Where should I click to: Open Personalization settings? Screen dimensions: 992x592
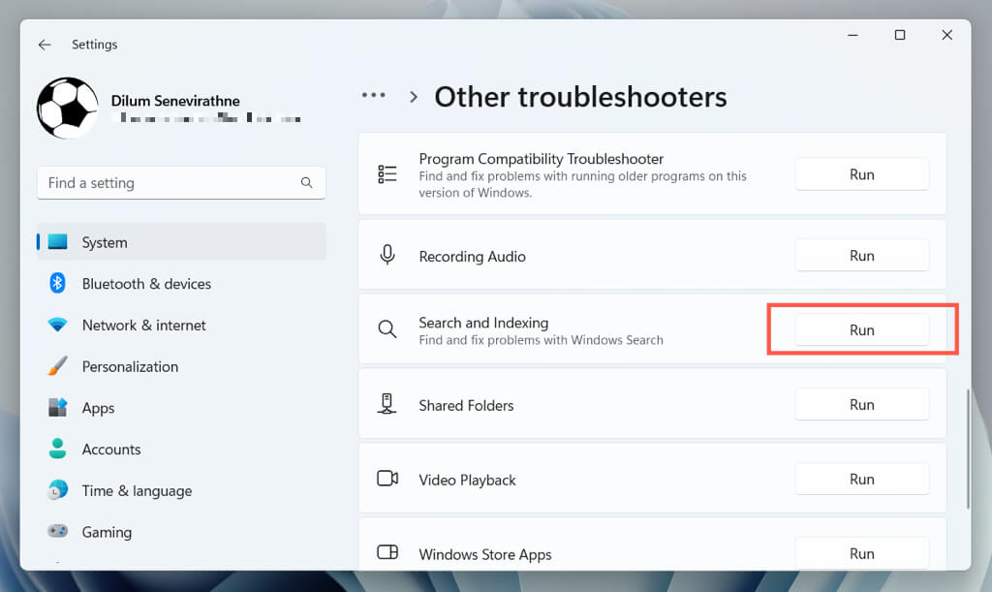pyautogui.click(x=181, y=366)
